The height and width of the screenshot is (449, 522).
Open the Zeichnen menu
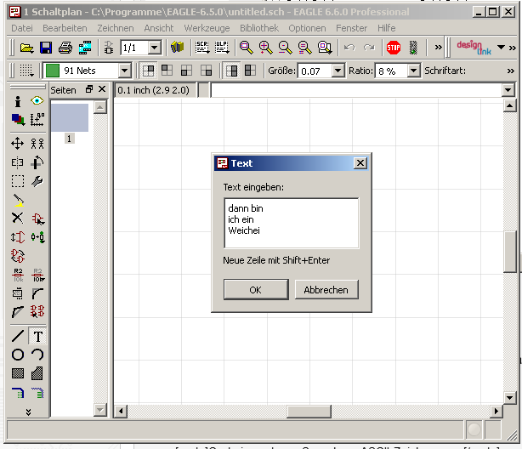pyautogui.click(x=116, y=28)
